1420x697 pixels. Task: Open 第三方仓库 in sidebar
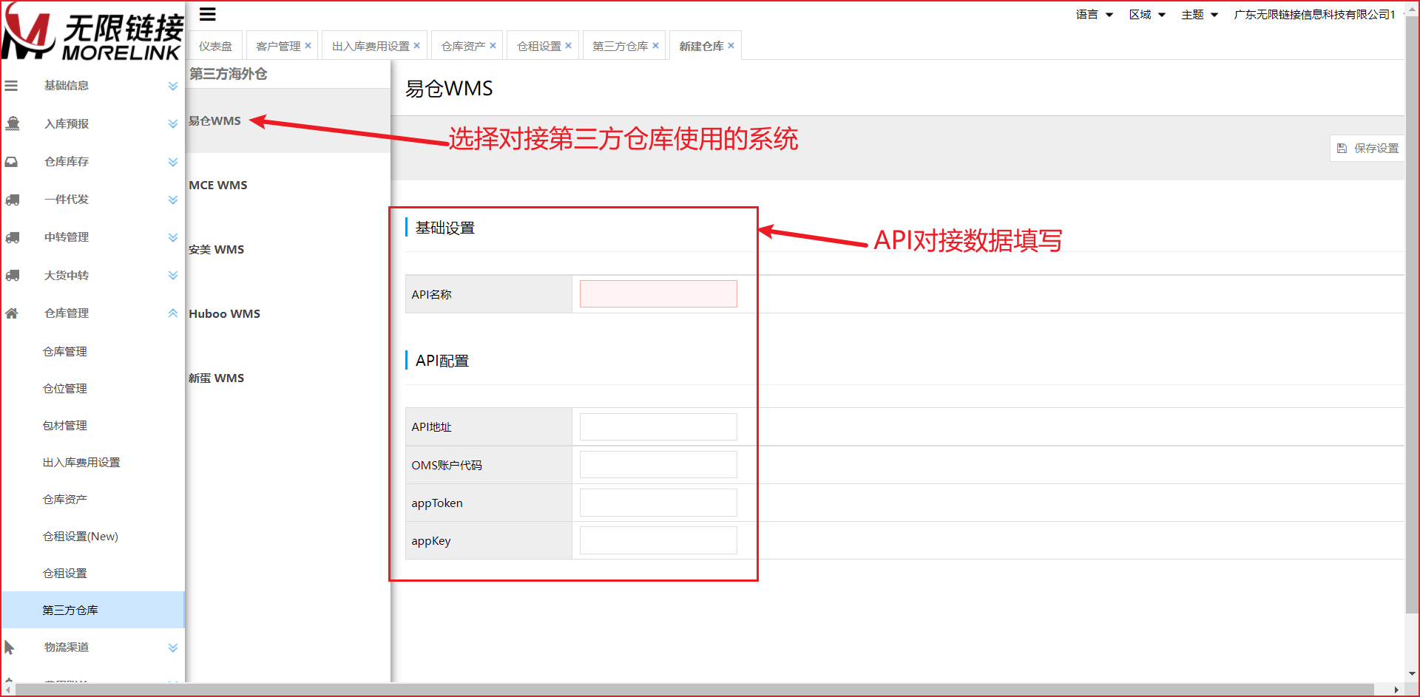point(93,610)
